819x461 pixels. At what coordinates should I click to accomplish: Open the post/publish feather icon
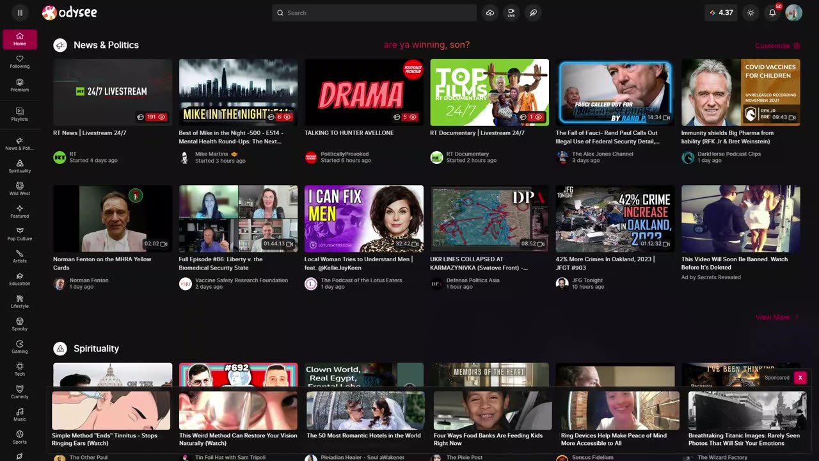point(533,13)
